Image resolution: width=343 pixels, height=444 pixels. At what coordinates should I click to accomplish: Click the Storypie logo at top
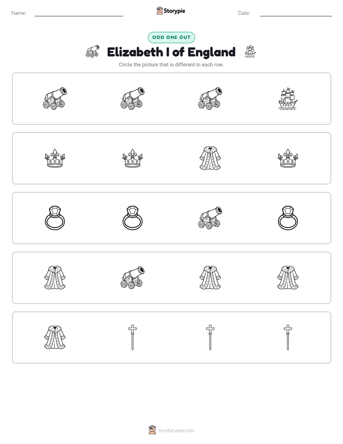(171, 11)
